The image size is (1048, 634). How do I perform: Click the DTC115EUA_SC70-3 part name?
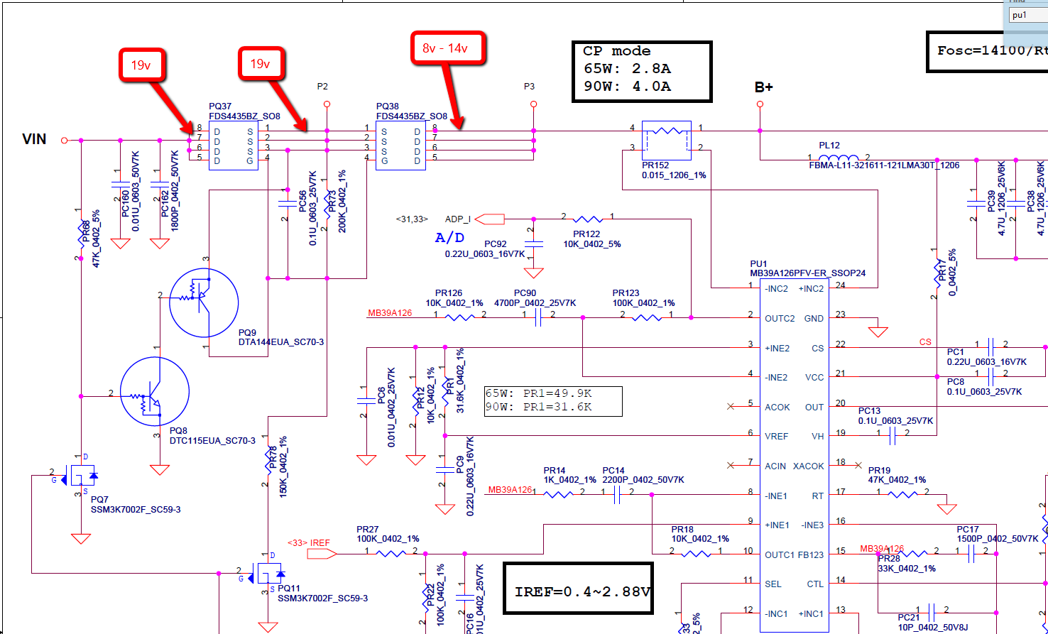(212, 441)
